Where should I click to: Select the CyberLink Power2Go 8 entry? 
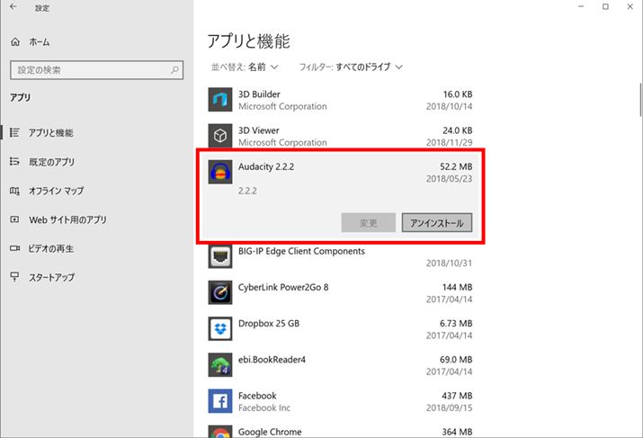click(x=340, y=293)
